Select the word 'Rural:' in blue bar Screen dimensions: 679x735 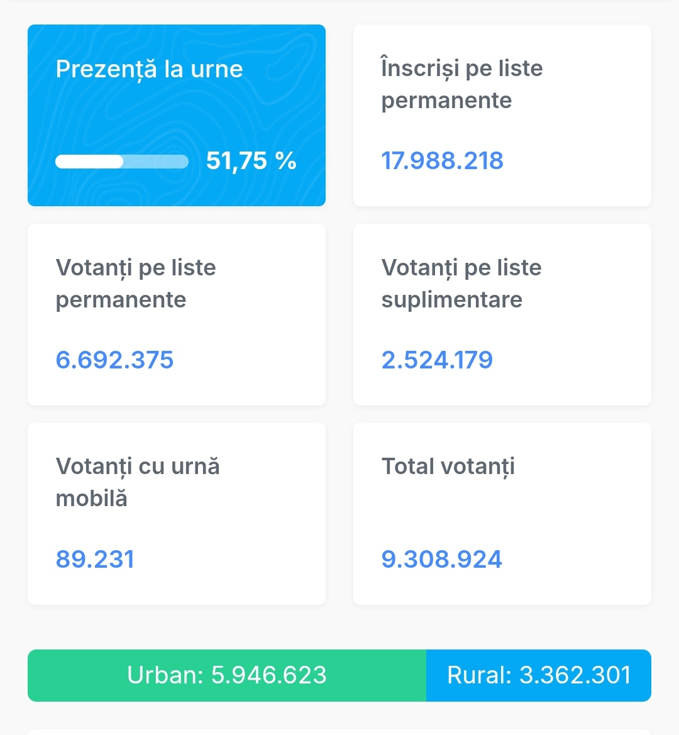(x=479, y=675)
